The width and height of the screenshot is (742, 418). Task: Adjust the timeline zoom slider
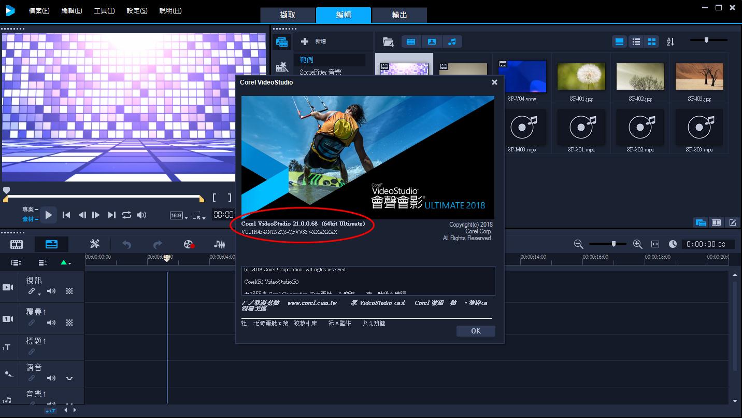point(608,243)
